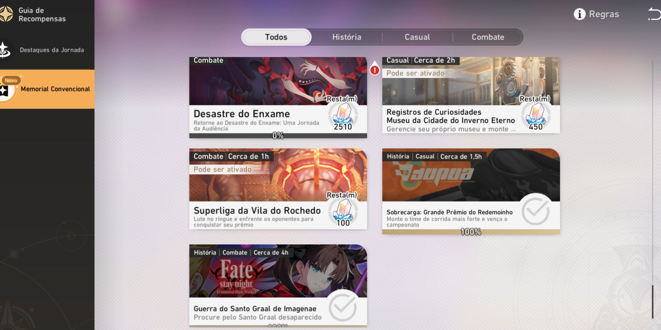Viewport: 661px width, 330px height.
Task: Click the Guia de Recompensas header text
Action: [42, 15]
